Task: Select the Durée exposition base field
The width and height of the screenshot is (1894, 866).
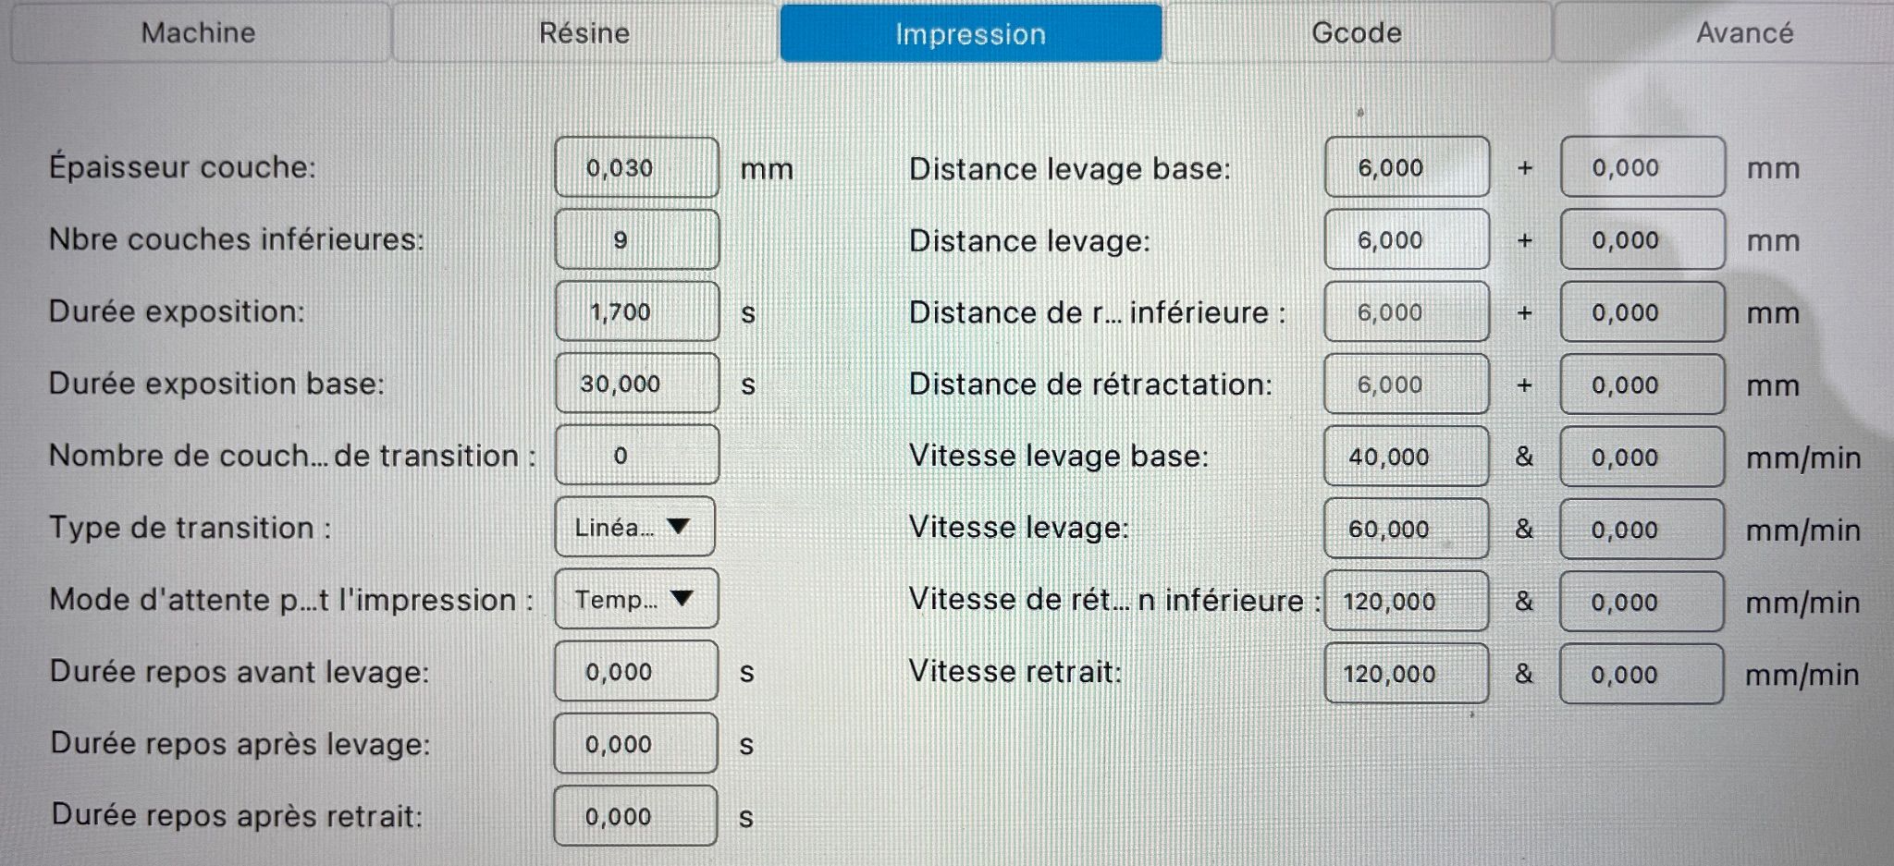Action: point(636,384)
